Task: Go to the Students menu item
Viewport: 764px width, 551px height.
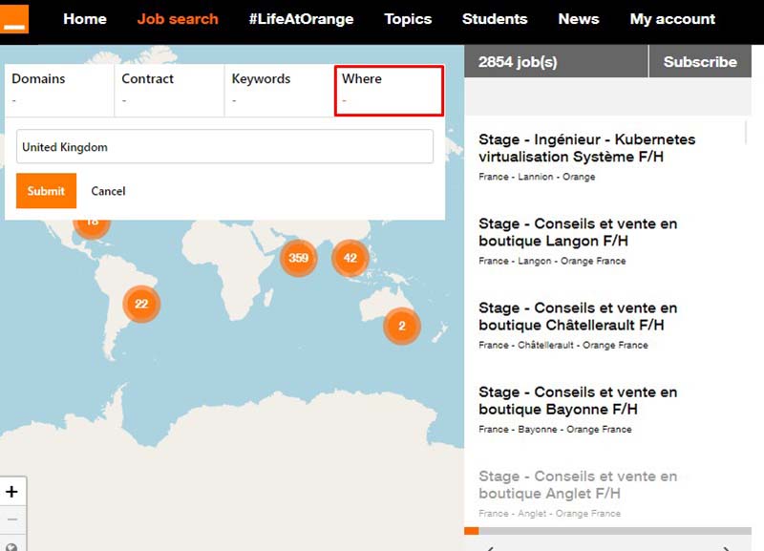Action: 495,19
